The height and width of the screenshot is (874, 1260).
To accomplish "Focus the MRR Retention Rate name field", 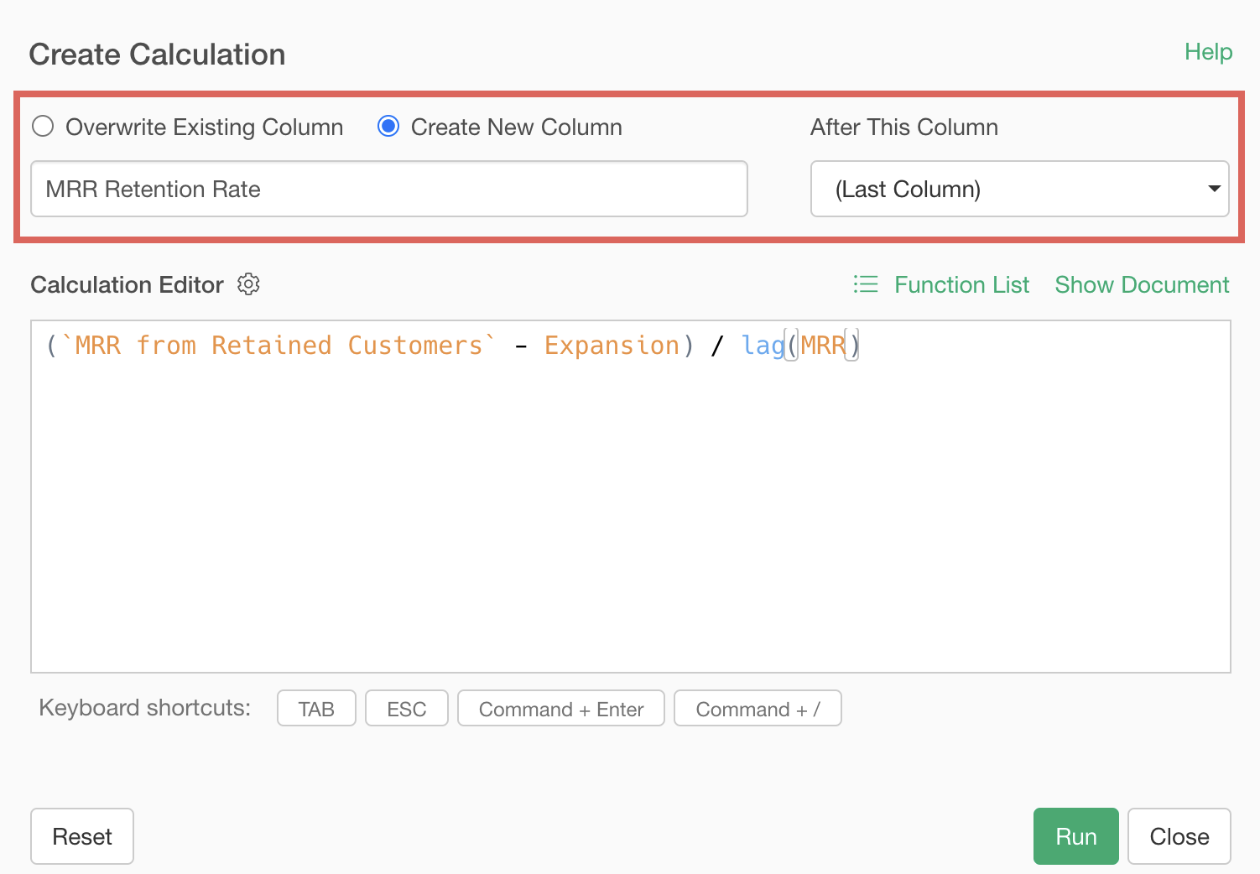I will coord(388,189).
